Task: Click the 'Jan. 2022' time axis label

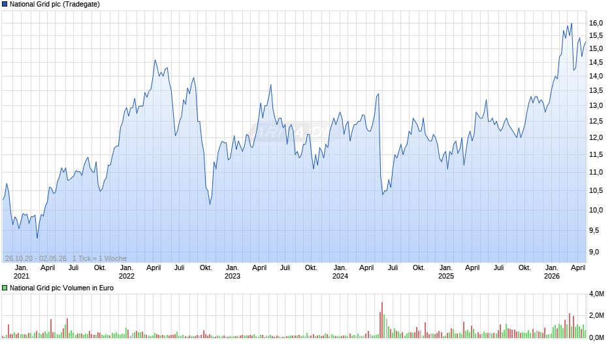Action: (127, 272)
